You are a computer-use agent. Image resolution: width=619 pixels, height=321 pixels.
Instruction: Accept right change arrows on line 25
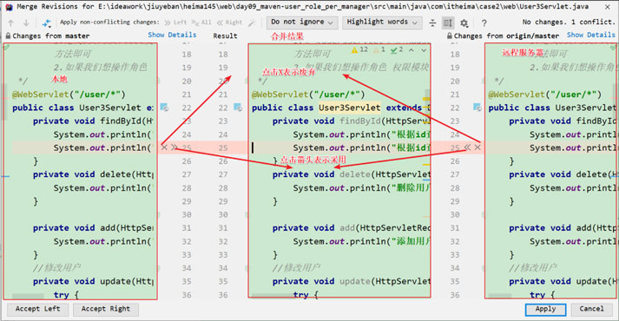pyautogui.click(x=467, y=147)
